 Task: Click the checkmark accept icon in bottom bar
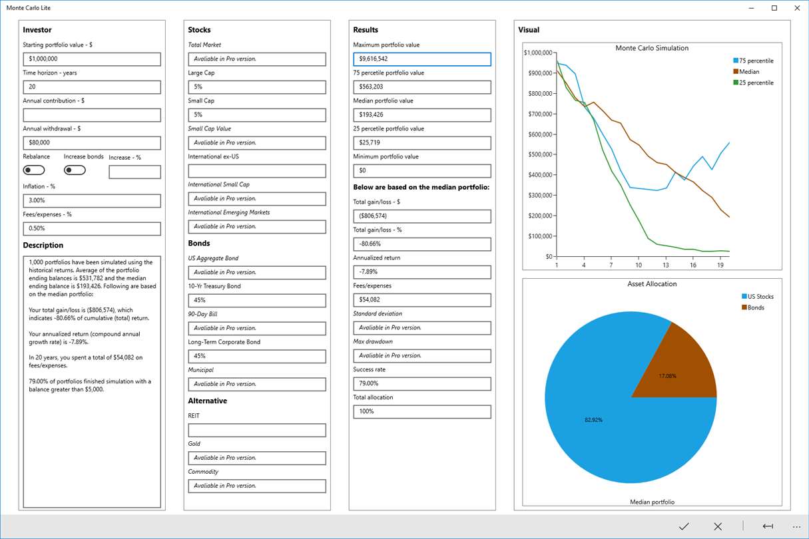[684, 526]
